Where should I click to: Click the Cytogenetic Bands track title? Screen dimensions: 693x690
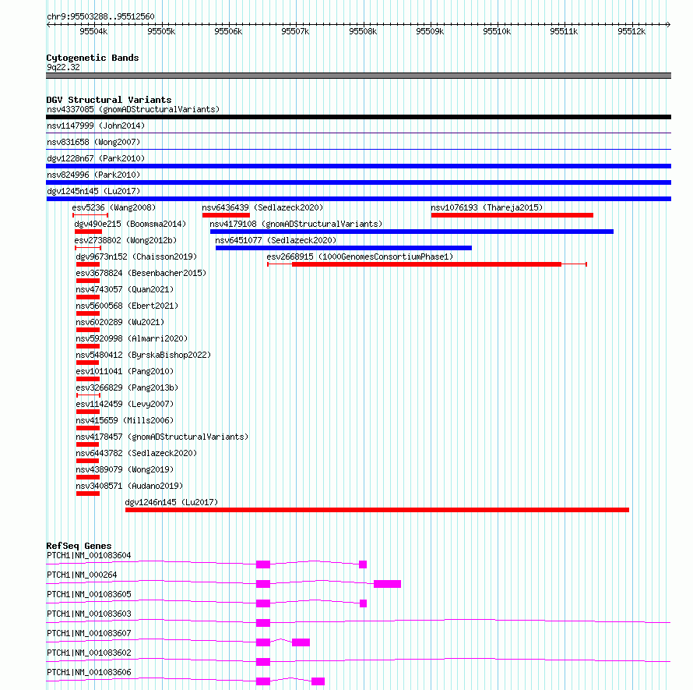(x=93, y=58)
